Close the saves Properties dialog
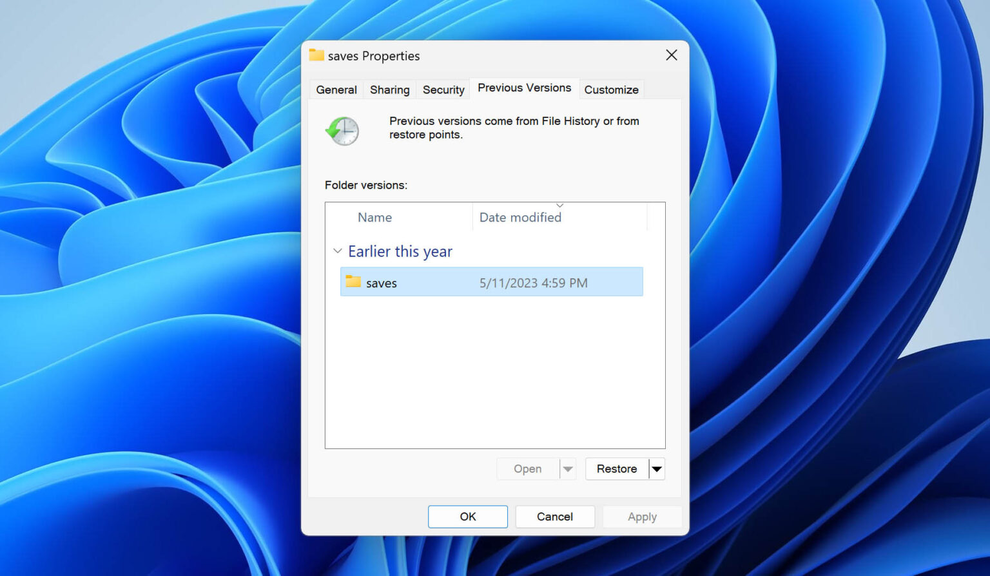The image size is (990, 576). [x=671, y=55]
